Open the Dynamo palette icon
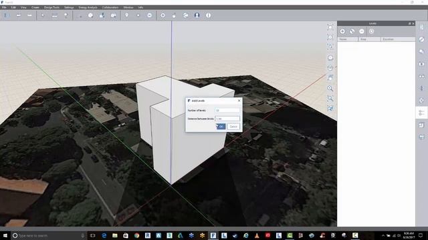Screen dimensions: 428x240 [422, 88]
